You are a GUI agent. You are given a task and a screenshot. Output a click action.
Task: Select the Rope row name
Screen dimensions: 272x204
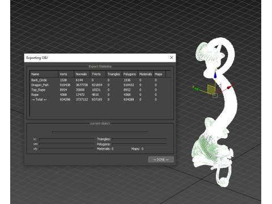tap(35, 95)
